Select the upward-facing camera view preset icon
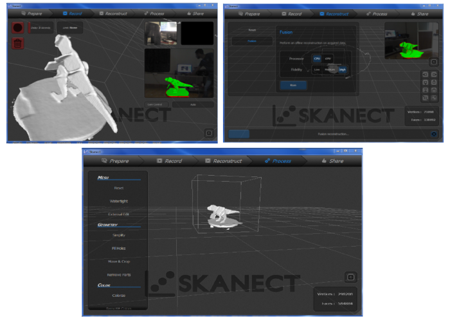The image size is (450, 322). [x=434, y=82]
